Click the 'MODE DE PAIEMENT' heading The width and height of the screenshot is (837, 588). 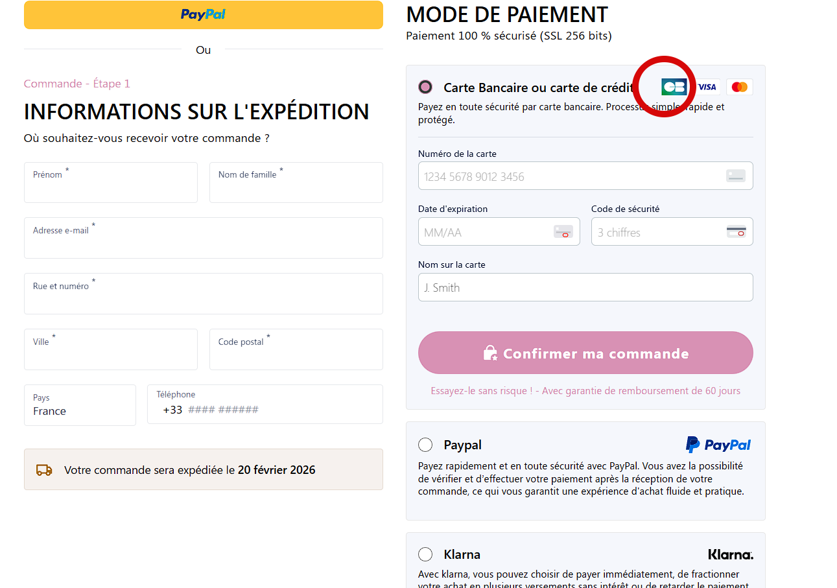pos(507,14)
